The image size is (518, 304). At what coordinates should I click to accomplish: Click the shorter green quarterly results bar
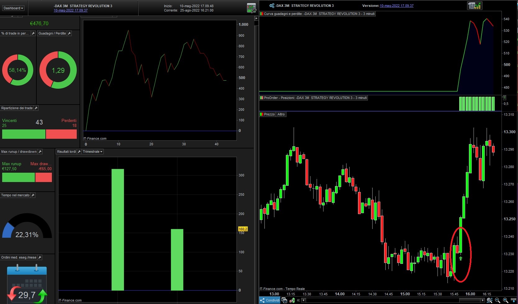click(177, 260)
